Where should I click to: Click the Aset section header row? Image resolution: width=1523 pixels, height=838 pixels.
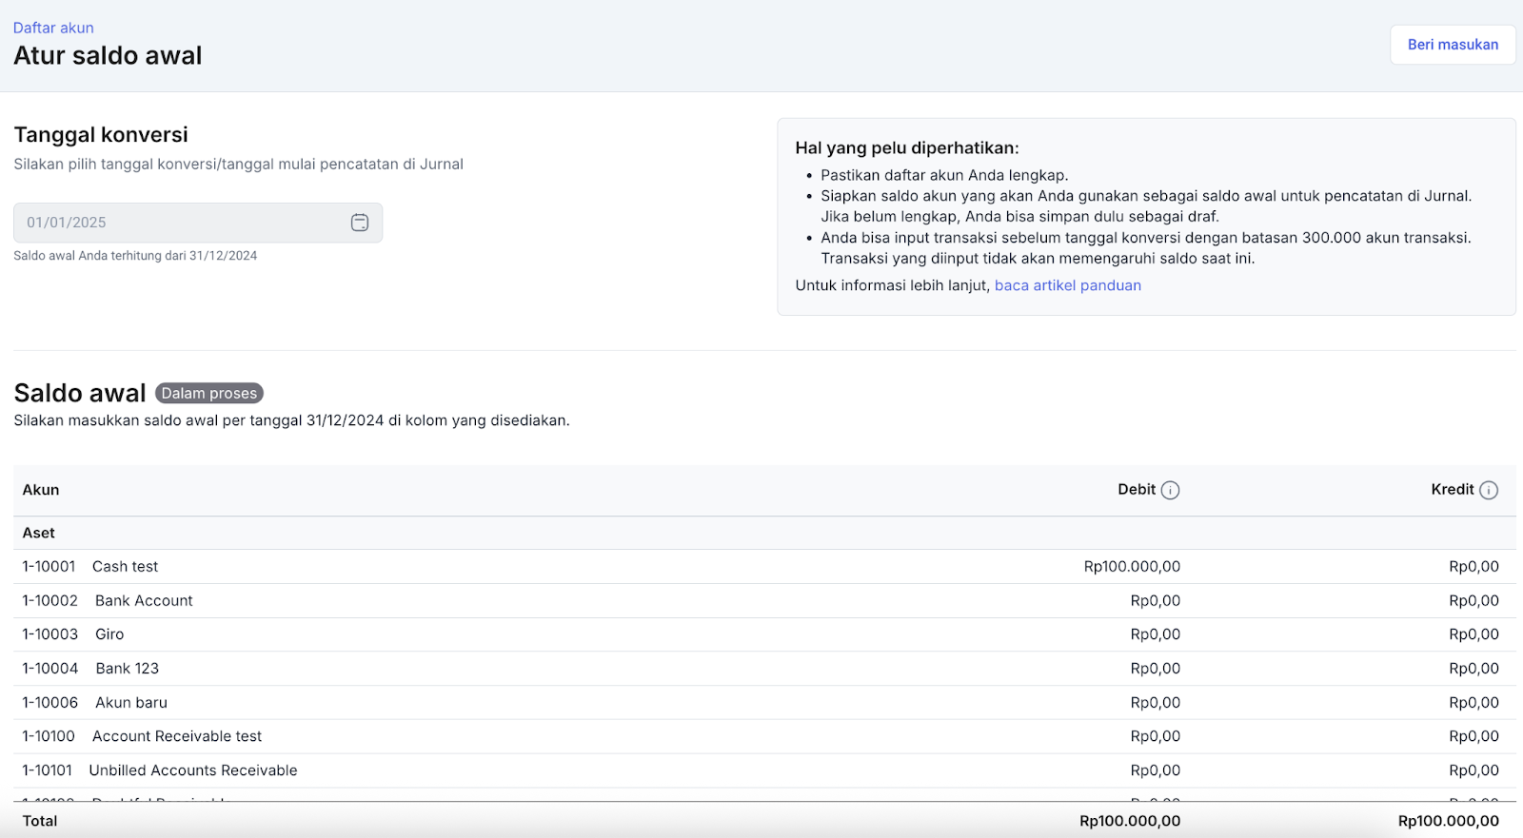point(39,534)
